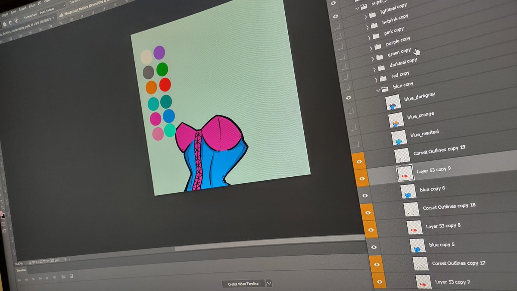This screenshot has width=517, height=291.
Task: Open dropdown arrow beside Create Video Timeline
Action: [269, 283]
